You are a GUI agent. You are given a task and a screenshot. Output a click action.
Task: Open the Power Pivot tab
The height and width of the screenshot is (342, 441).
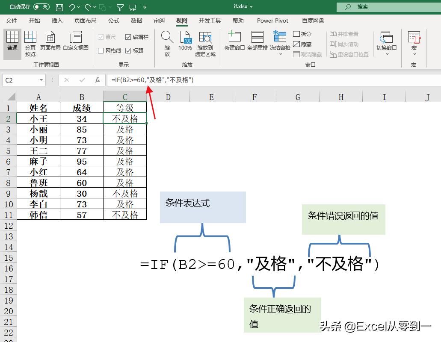(x=272, y=20)
